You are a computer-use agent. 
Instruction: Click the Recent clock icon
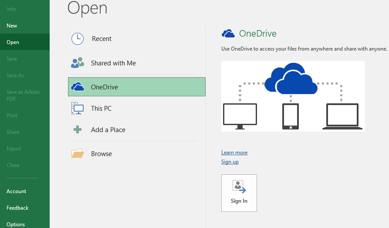(x=77, y=39)
